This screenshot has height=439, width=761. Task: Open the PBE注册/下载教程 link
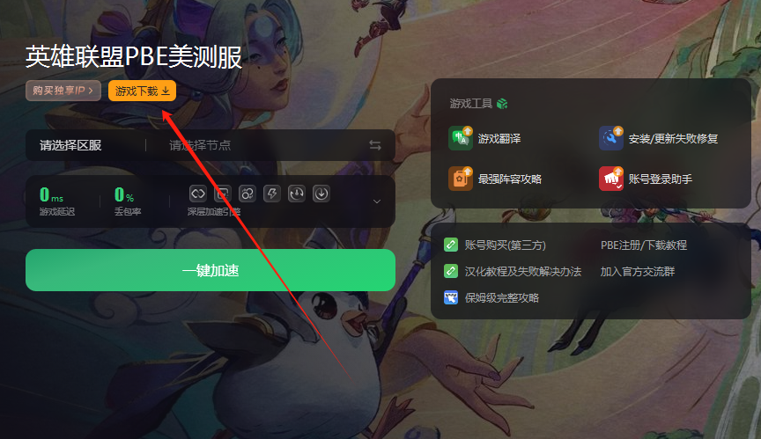(x=644, y=245)
